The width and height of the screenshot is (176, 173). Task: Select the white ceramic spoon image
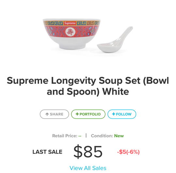pos(115,40)
